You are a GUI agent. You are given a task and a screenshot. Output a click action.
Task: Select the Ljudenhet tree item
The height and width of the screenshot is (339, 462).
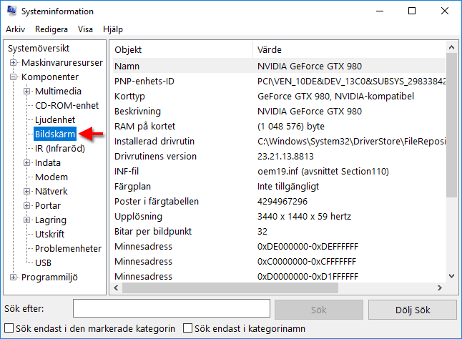(x=55, y=120)
